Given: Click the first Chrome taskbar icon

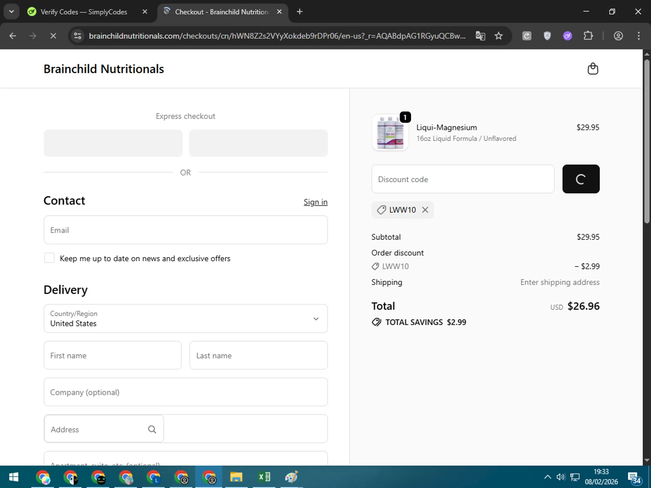Looking at the screenshot, I should coord(43,477).
